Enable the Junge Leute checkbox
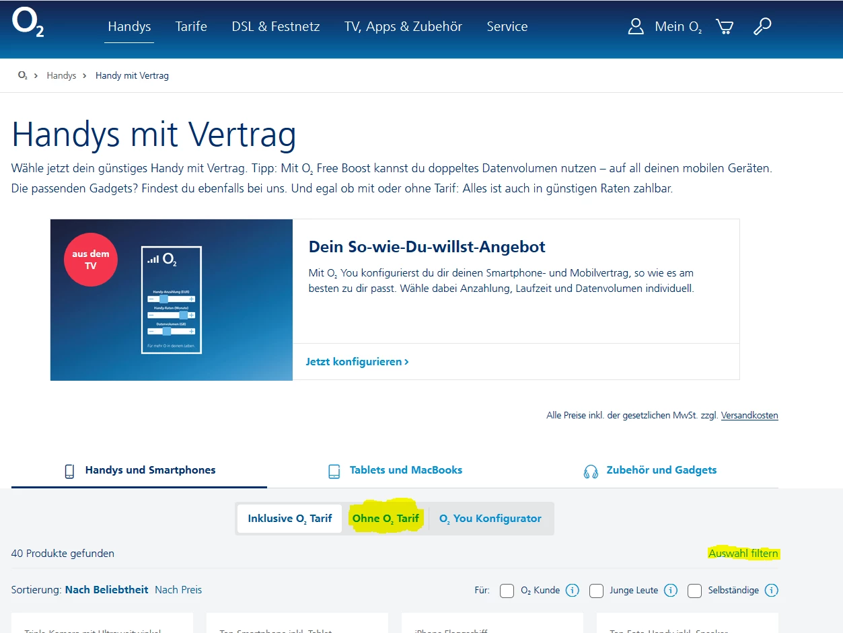Image resolution: width=843 pixels, height=633 pixels. [596, 591]
